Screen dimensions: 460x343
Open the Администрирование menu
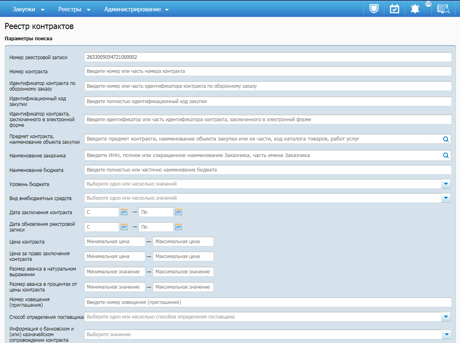[x=136, y=9]
